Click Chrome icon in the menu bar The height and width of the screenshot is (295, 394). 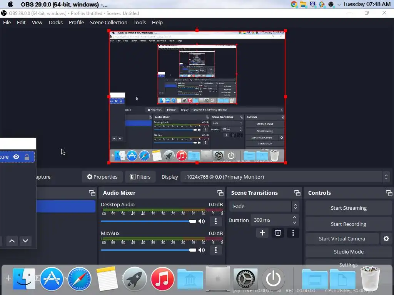(294, 4)
